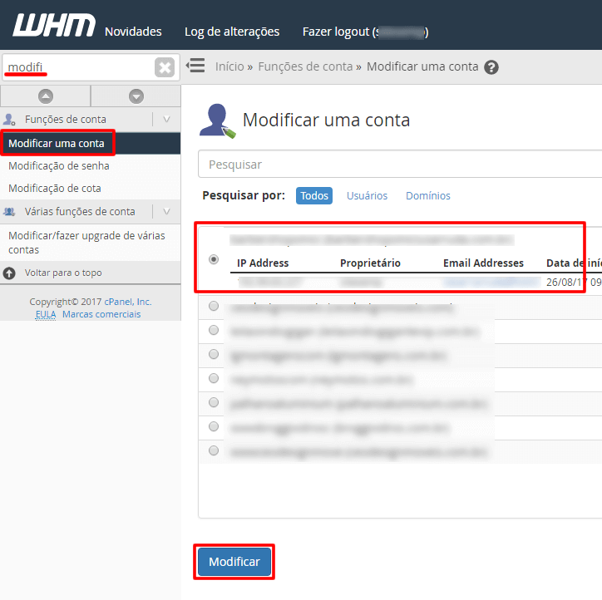Viewport: 602px width, 600px height.
Task: Click the Modificar uma conta breadcrumb text
Action: (422, 66)
